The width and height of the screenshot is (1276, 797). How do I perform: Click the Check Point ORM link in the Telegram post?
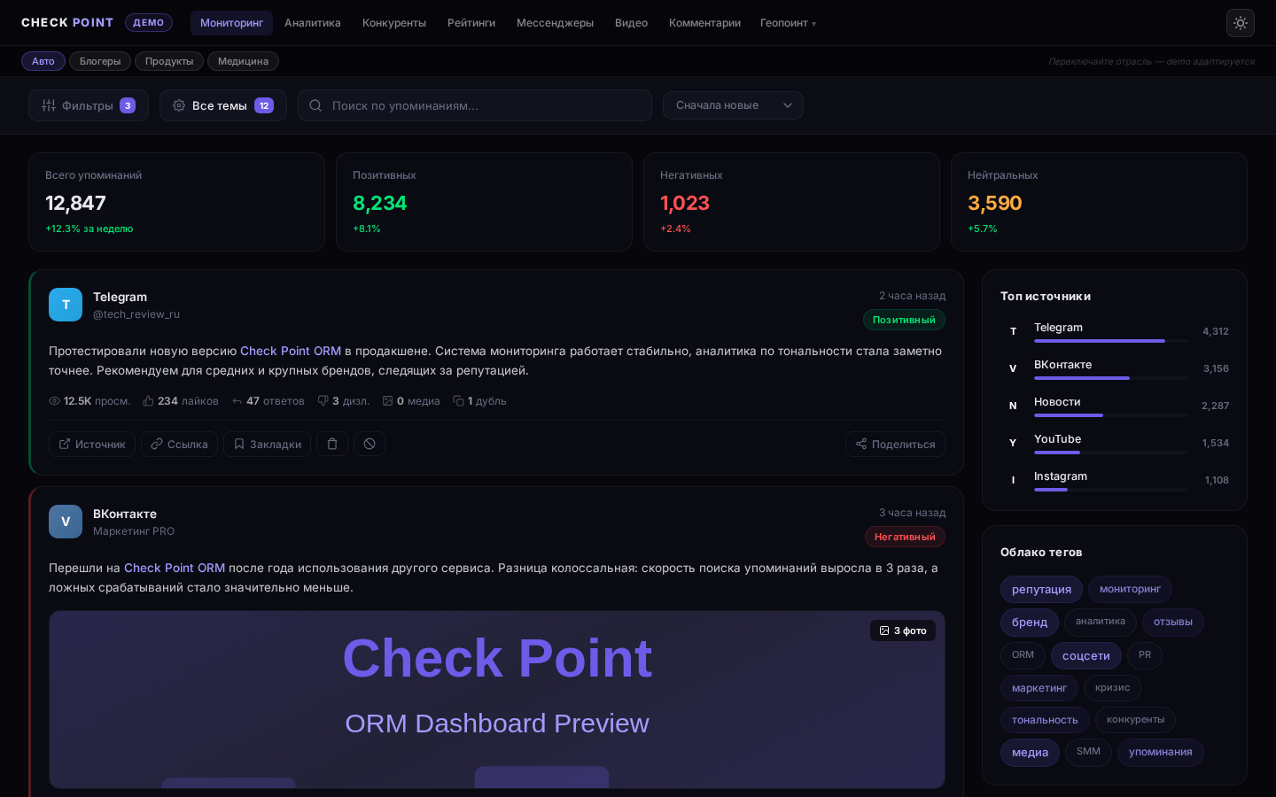pos(291,351)
